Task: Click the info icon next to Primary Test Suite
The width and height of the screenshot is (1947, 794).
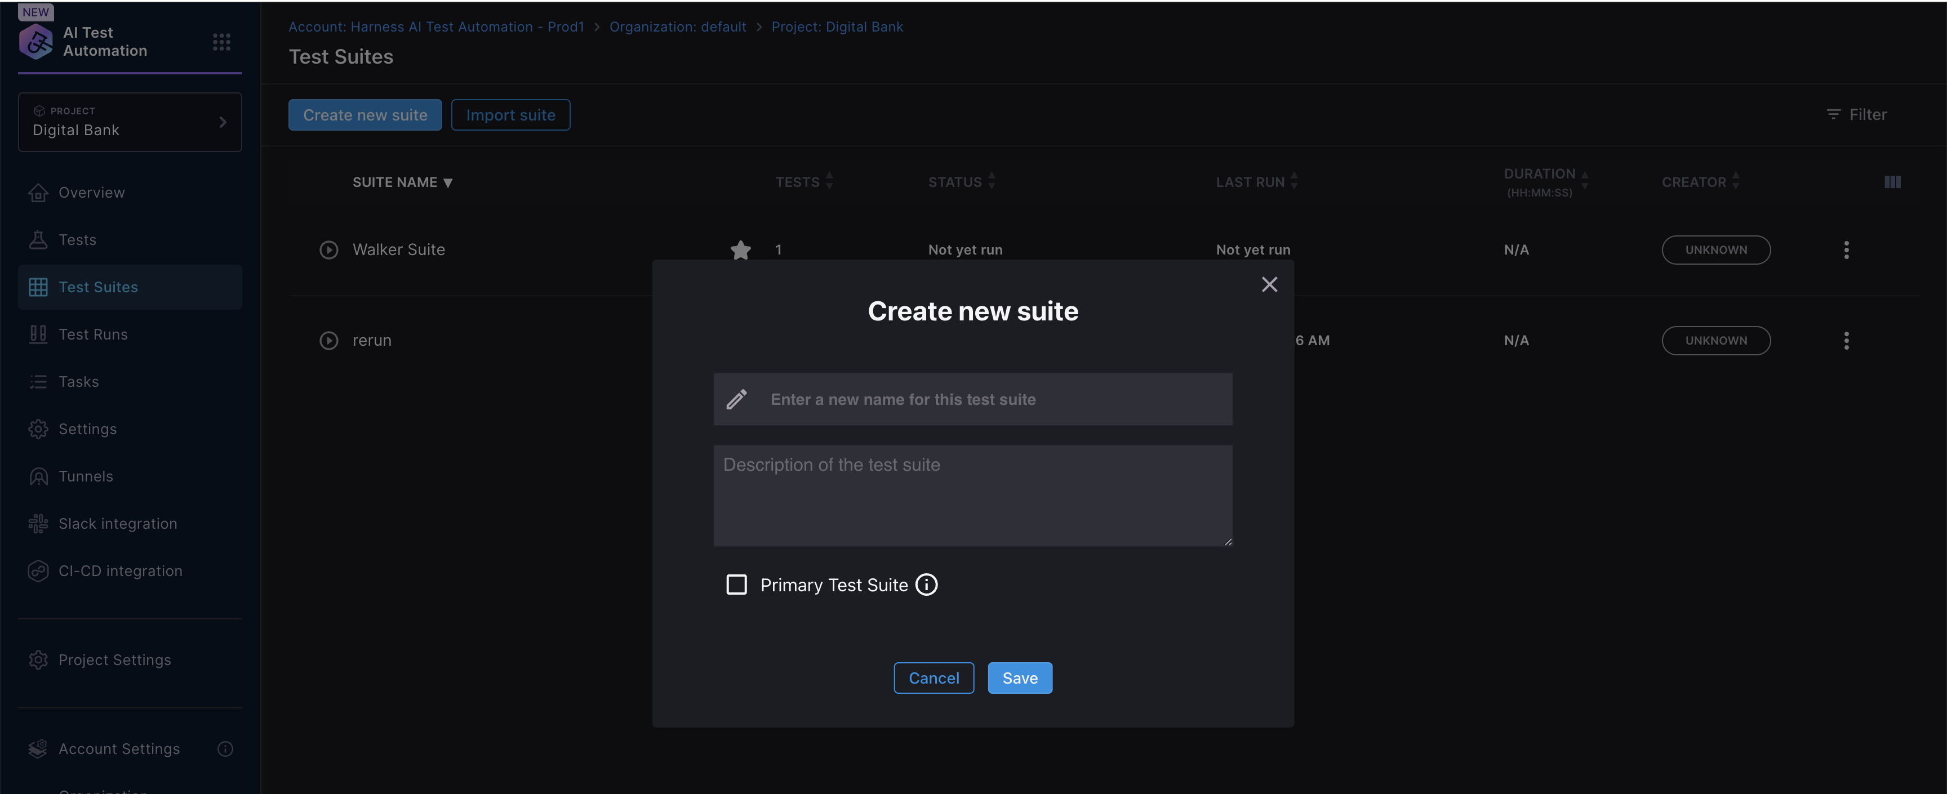Action: click(x=927, y=583)
